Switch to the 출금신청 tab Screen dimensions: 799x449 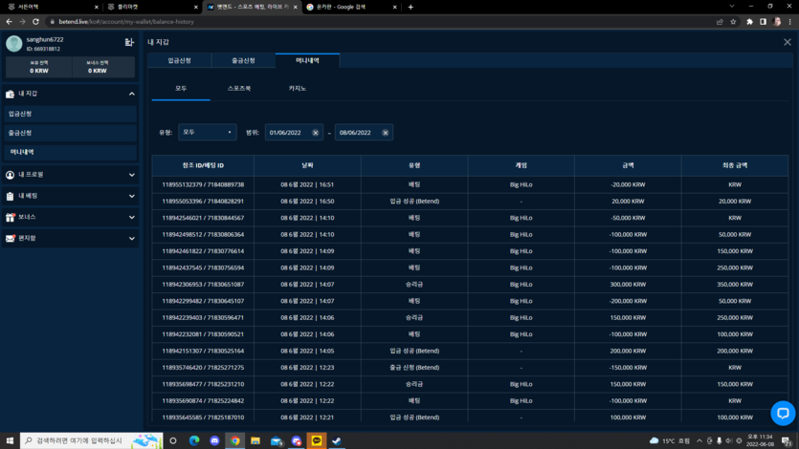click(244, 60)
